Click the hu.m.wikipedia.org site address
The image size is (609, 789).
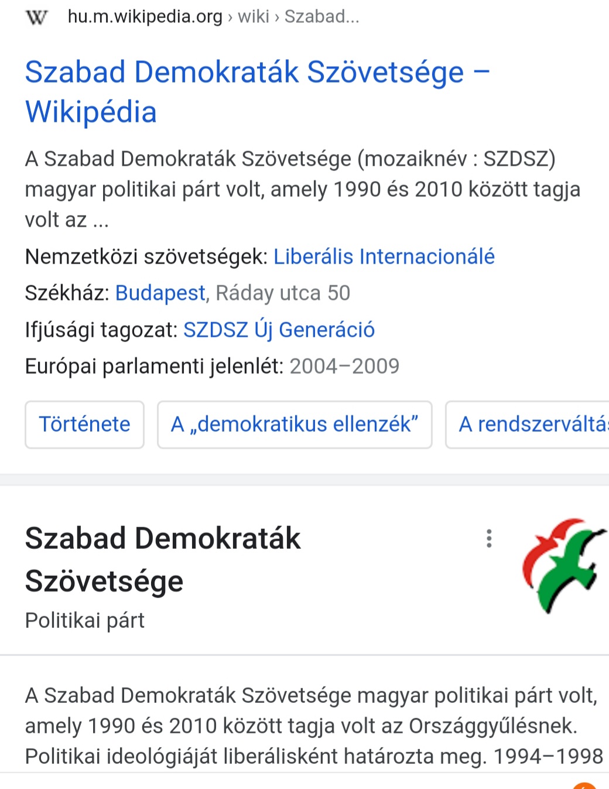(145, 17)
